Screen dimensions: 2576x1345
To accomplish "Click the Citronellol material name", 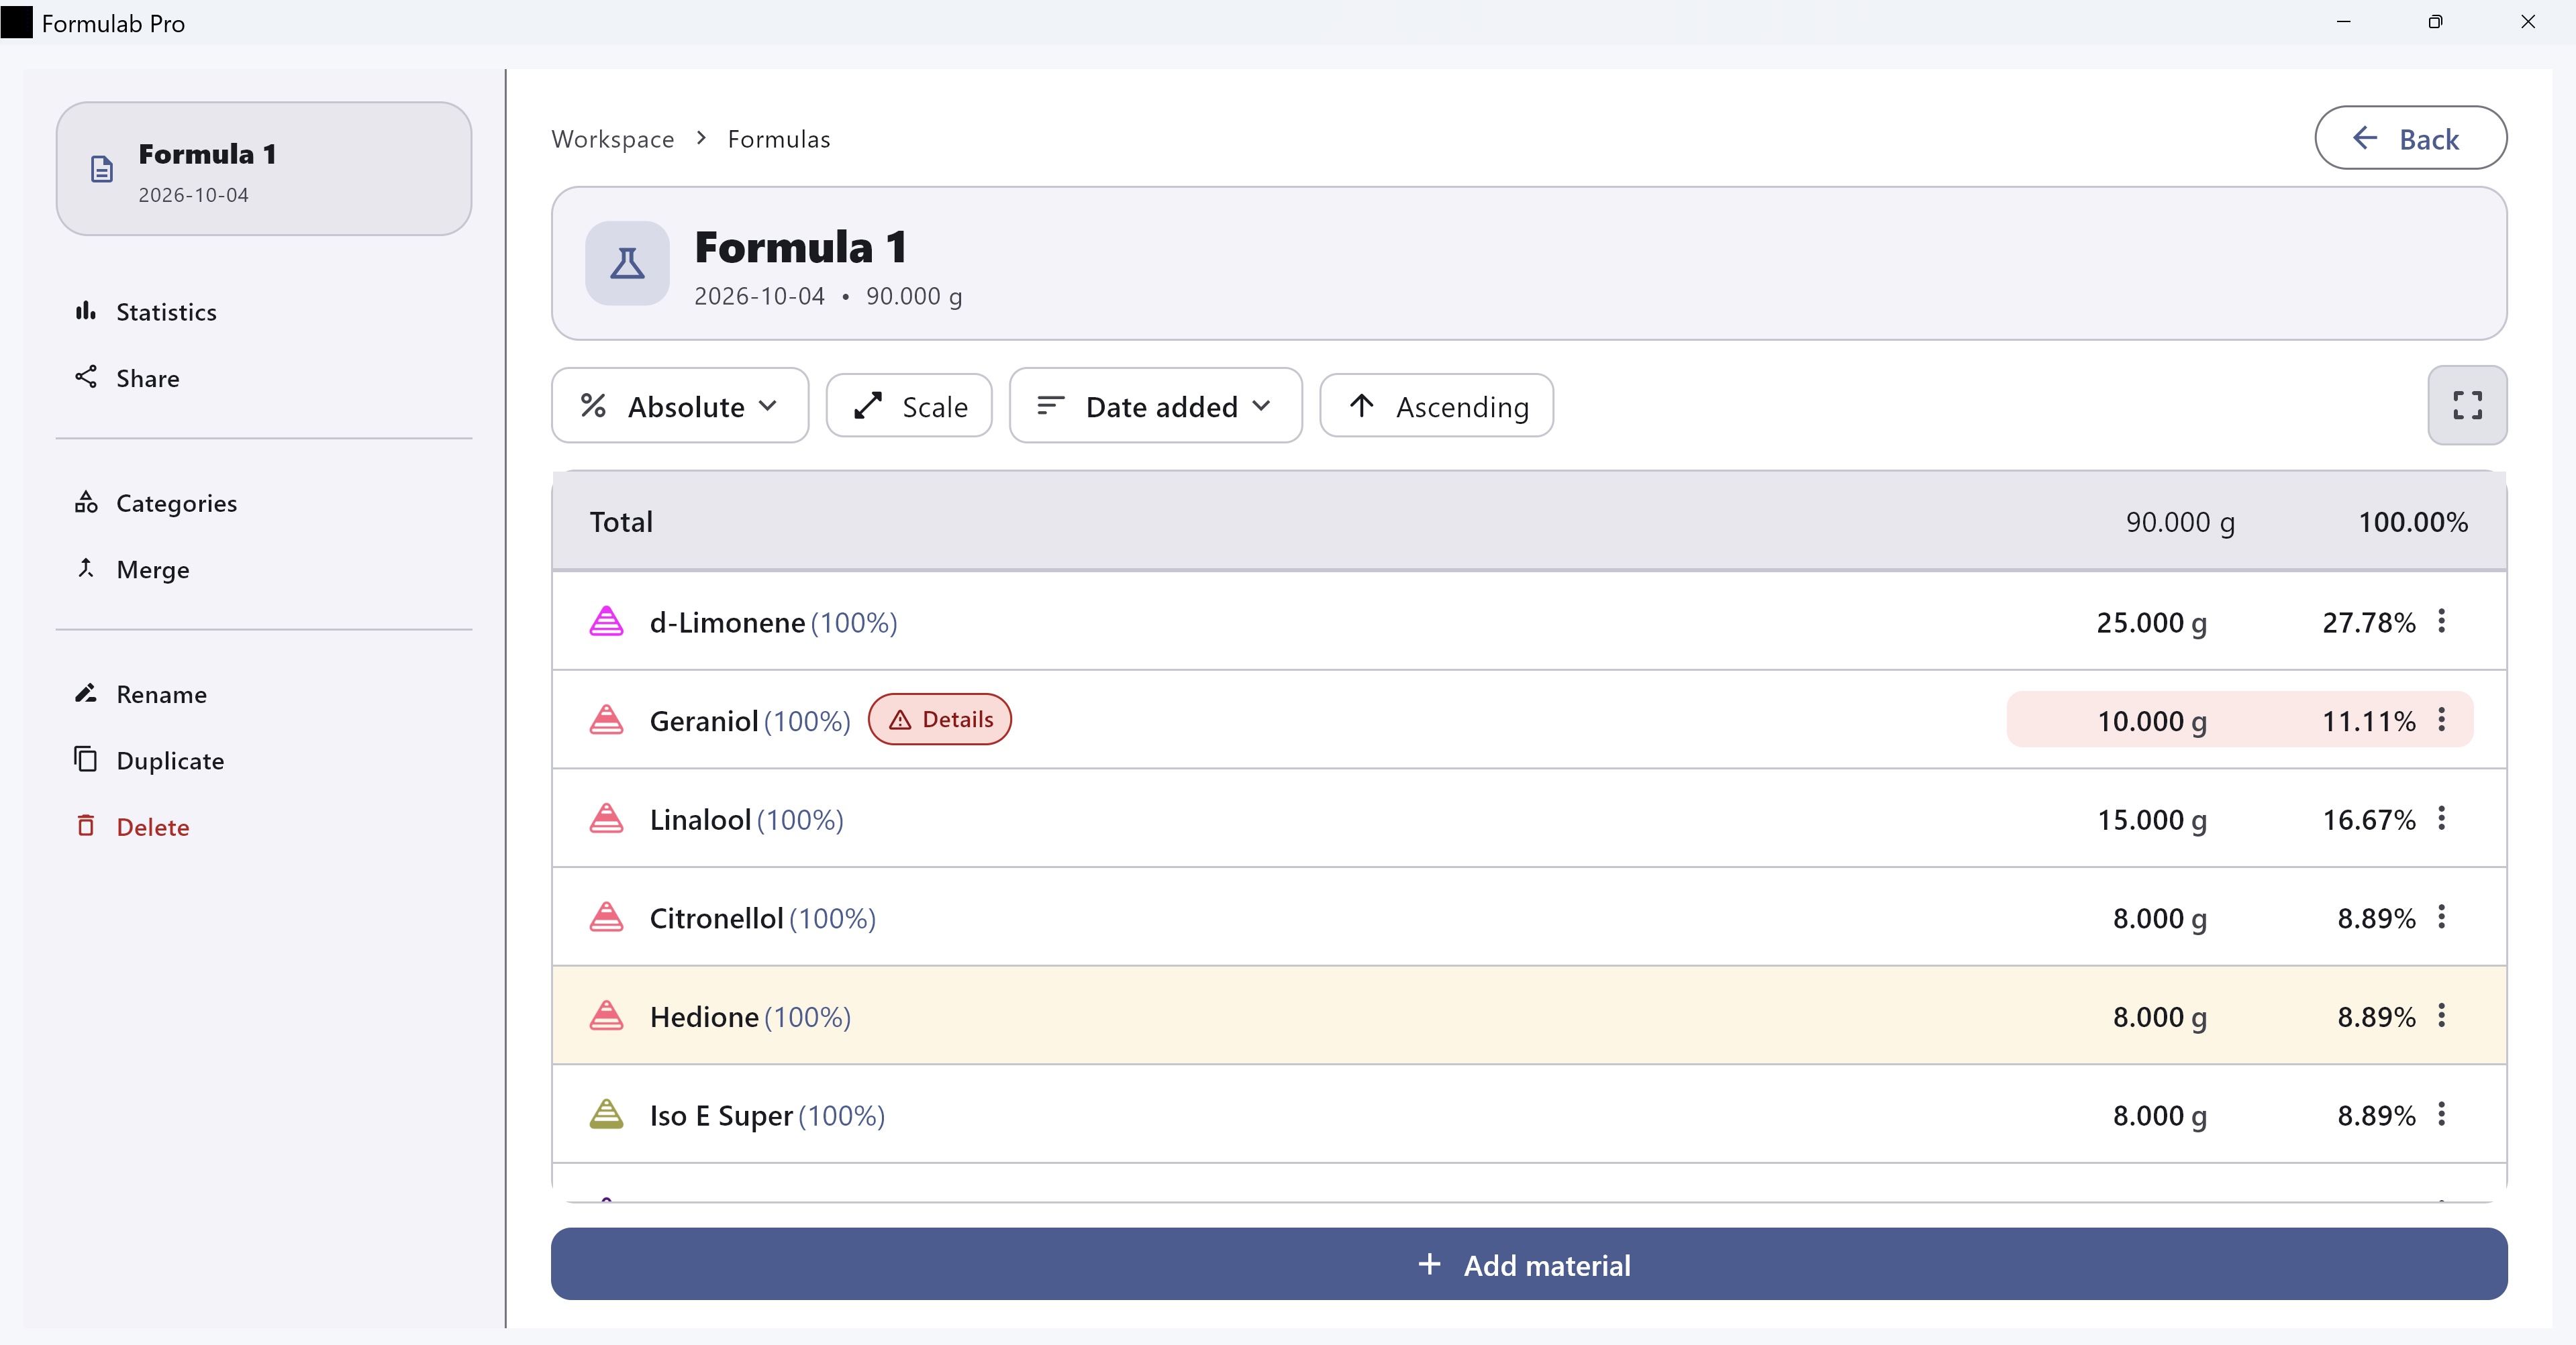I will pyautogui.click(x=716, y=918).
